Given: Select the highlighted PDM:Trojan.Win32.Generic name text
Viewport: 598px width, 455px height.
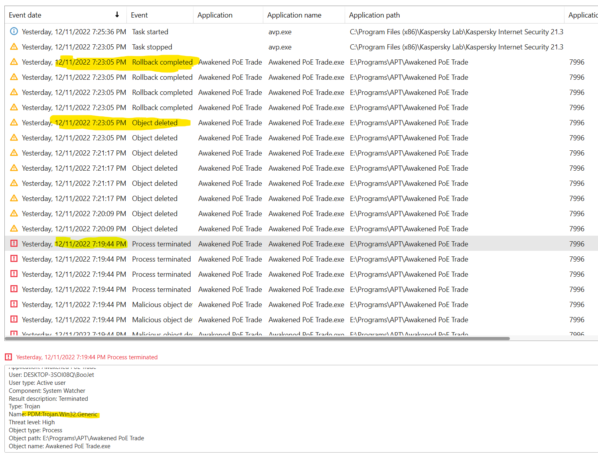Looking at the screenshot, I should [61, 414].
